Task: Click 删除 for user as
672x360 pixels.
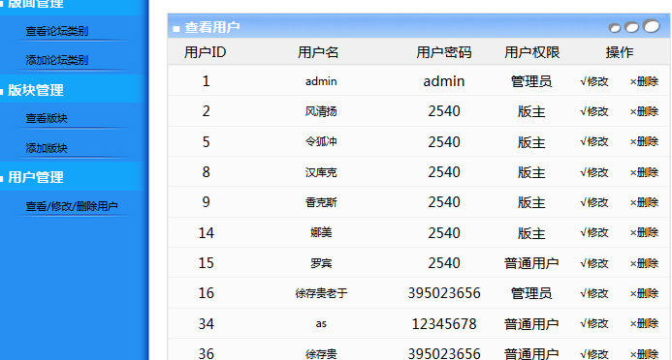Action: click(644, 323)
